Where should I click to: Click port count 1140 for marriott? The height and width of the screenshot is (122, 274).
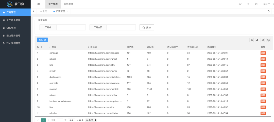pyautogui.click(x=149, y=89)
